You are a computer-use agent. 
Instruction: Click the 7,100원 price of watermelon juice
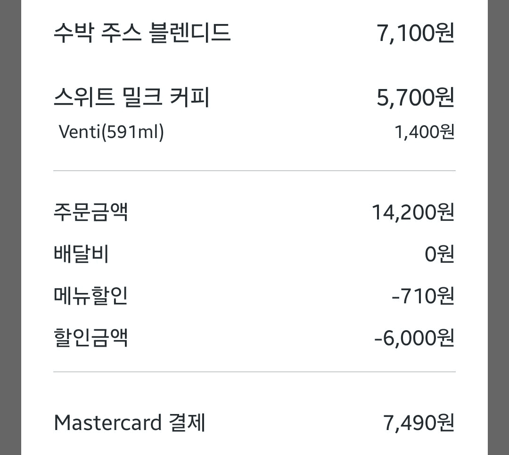pos(415,33)
